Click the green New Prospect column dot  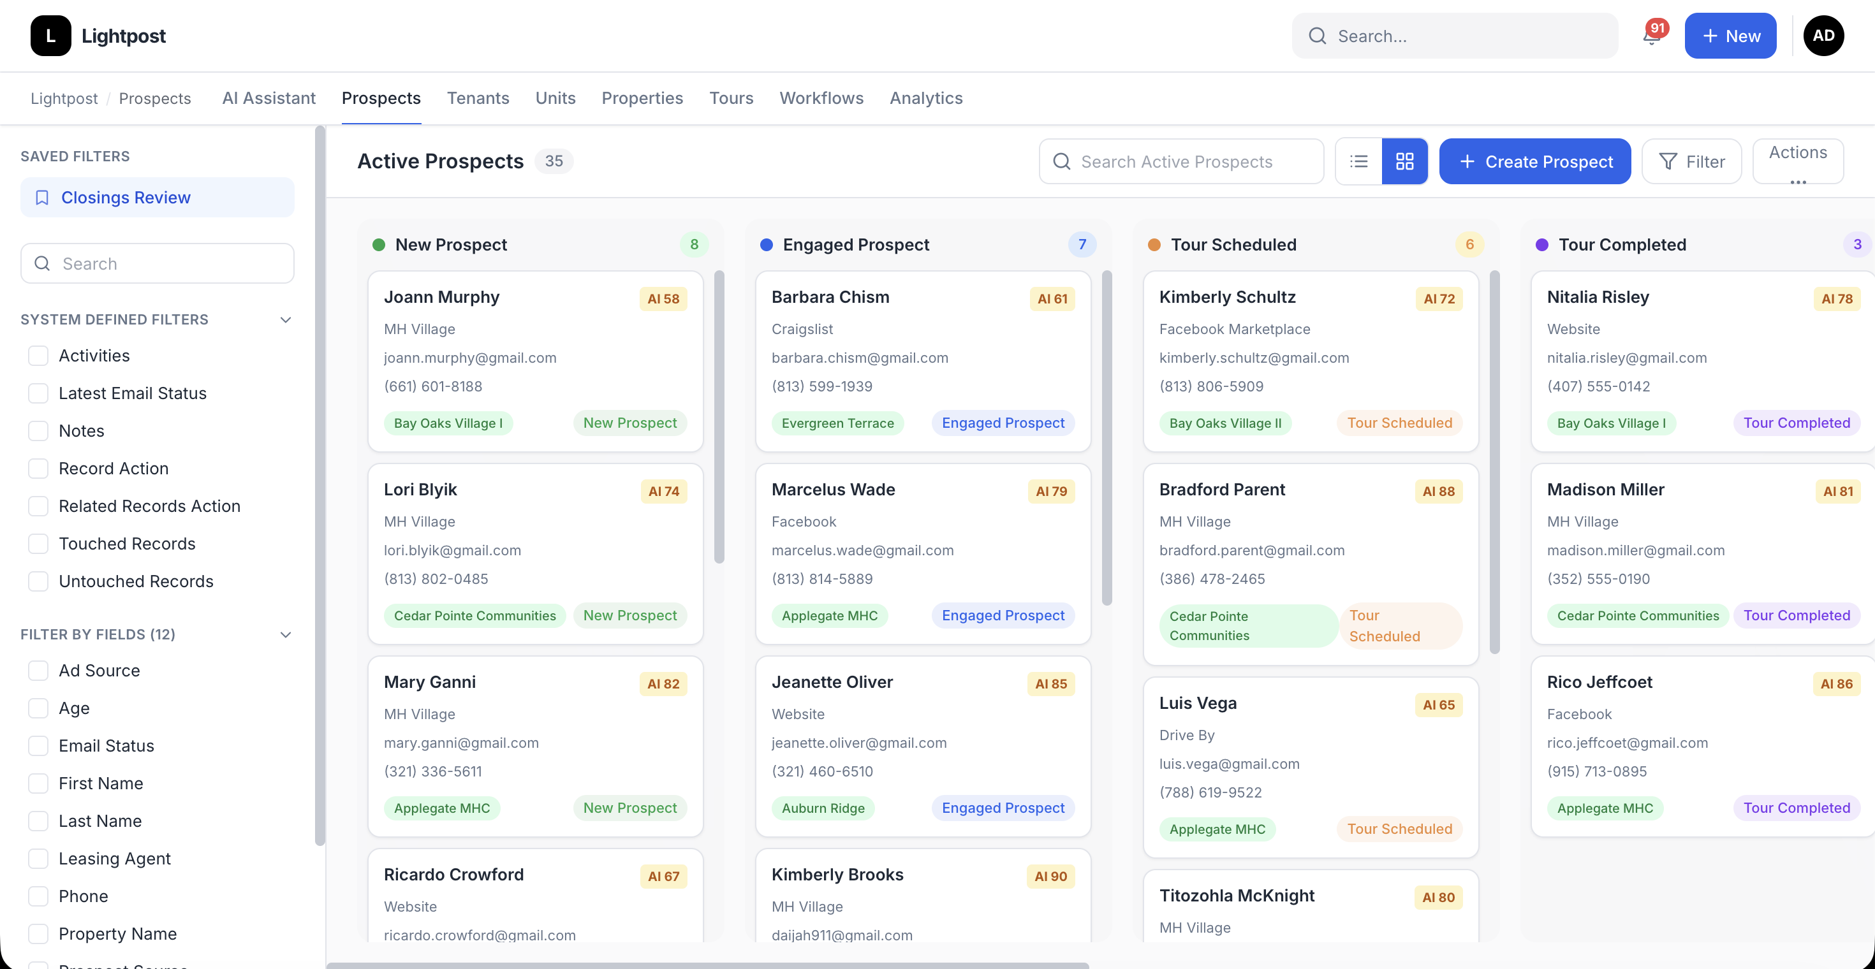tap(378, 245)
